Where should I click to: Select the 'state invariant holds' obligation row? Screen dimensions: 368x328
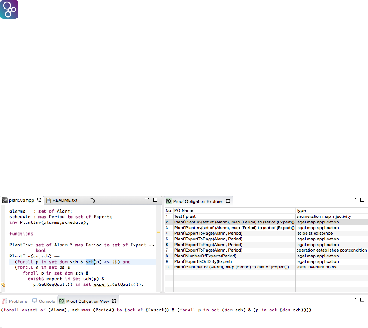(317, 267)
